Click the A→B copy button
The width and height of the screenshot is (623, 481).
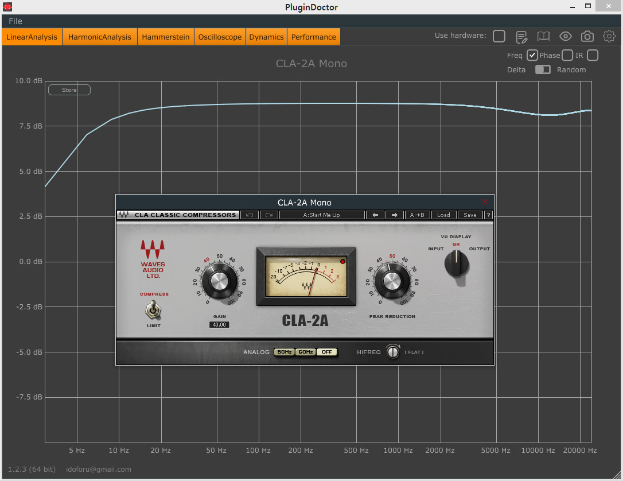point(417,215)
